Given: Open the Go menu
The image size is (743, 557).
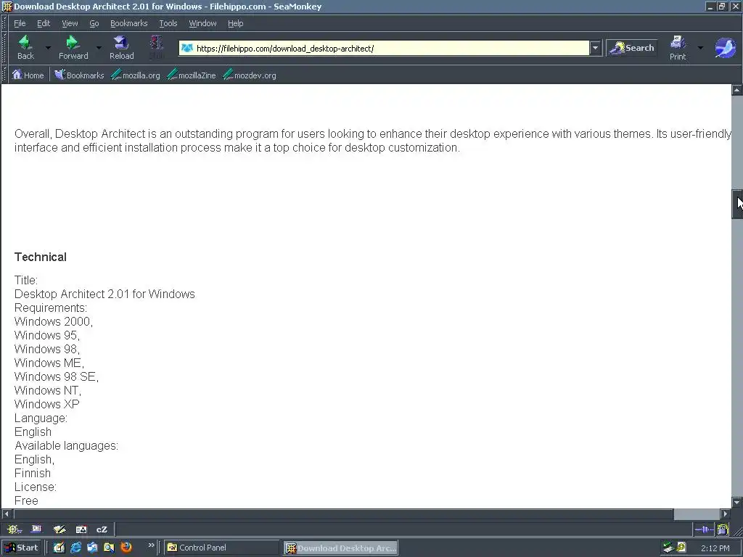Looking at the screenshot, I should point(94,23).
